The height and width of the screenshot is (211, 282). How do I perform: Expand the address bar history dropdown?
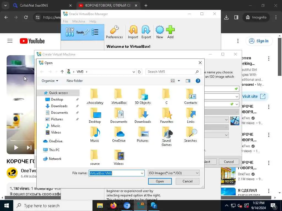(134, 72)
